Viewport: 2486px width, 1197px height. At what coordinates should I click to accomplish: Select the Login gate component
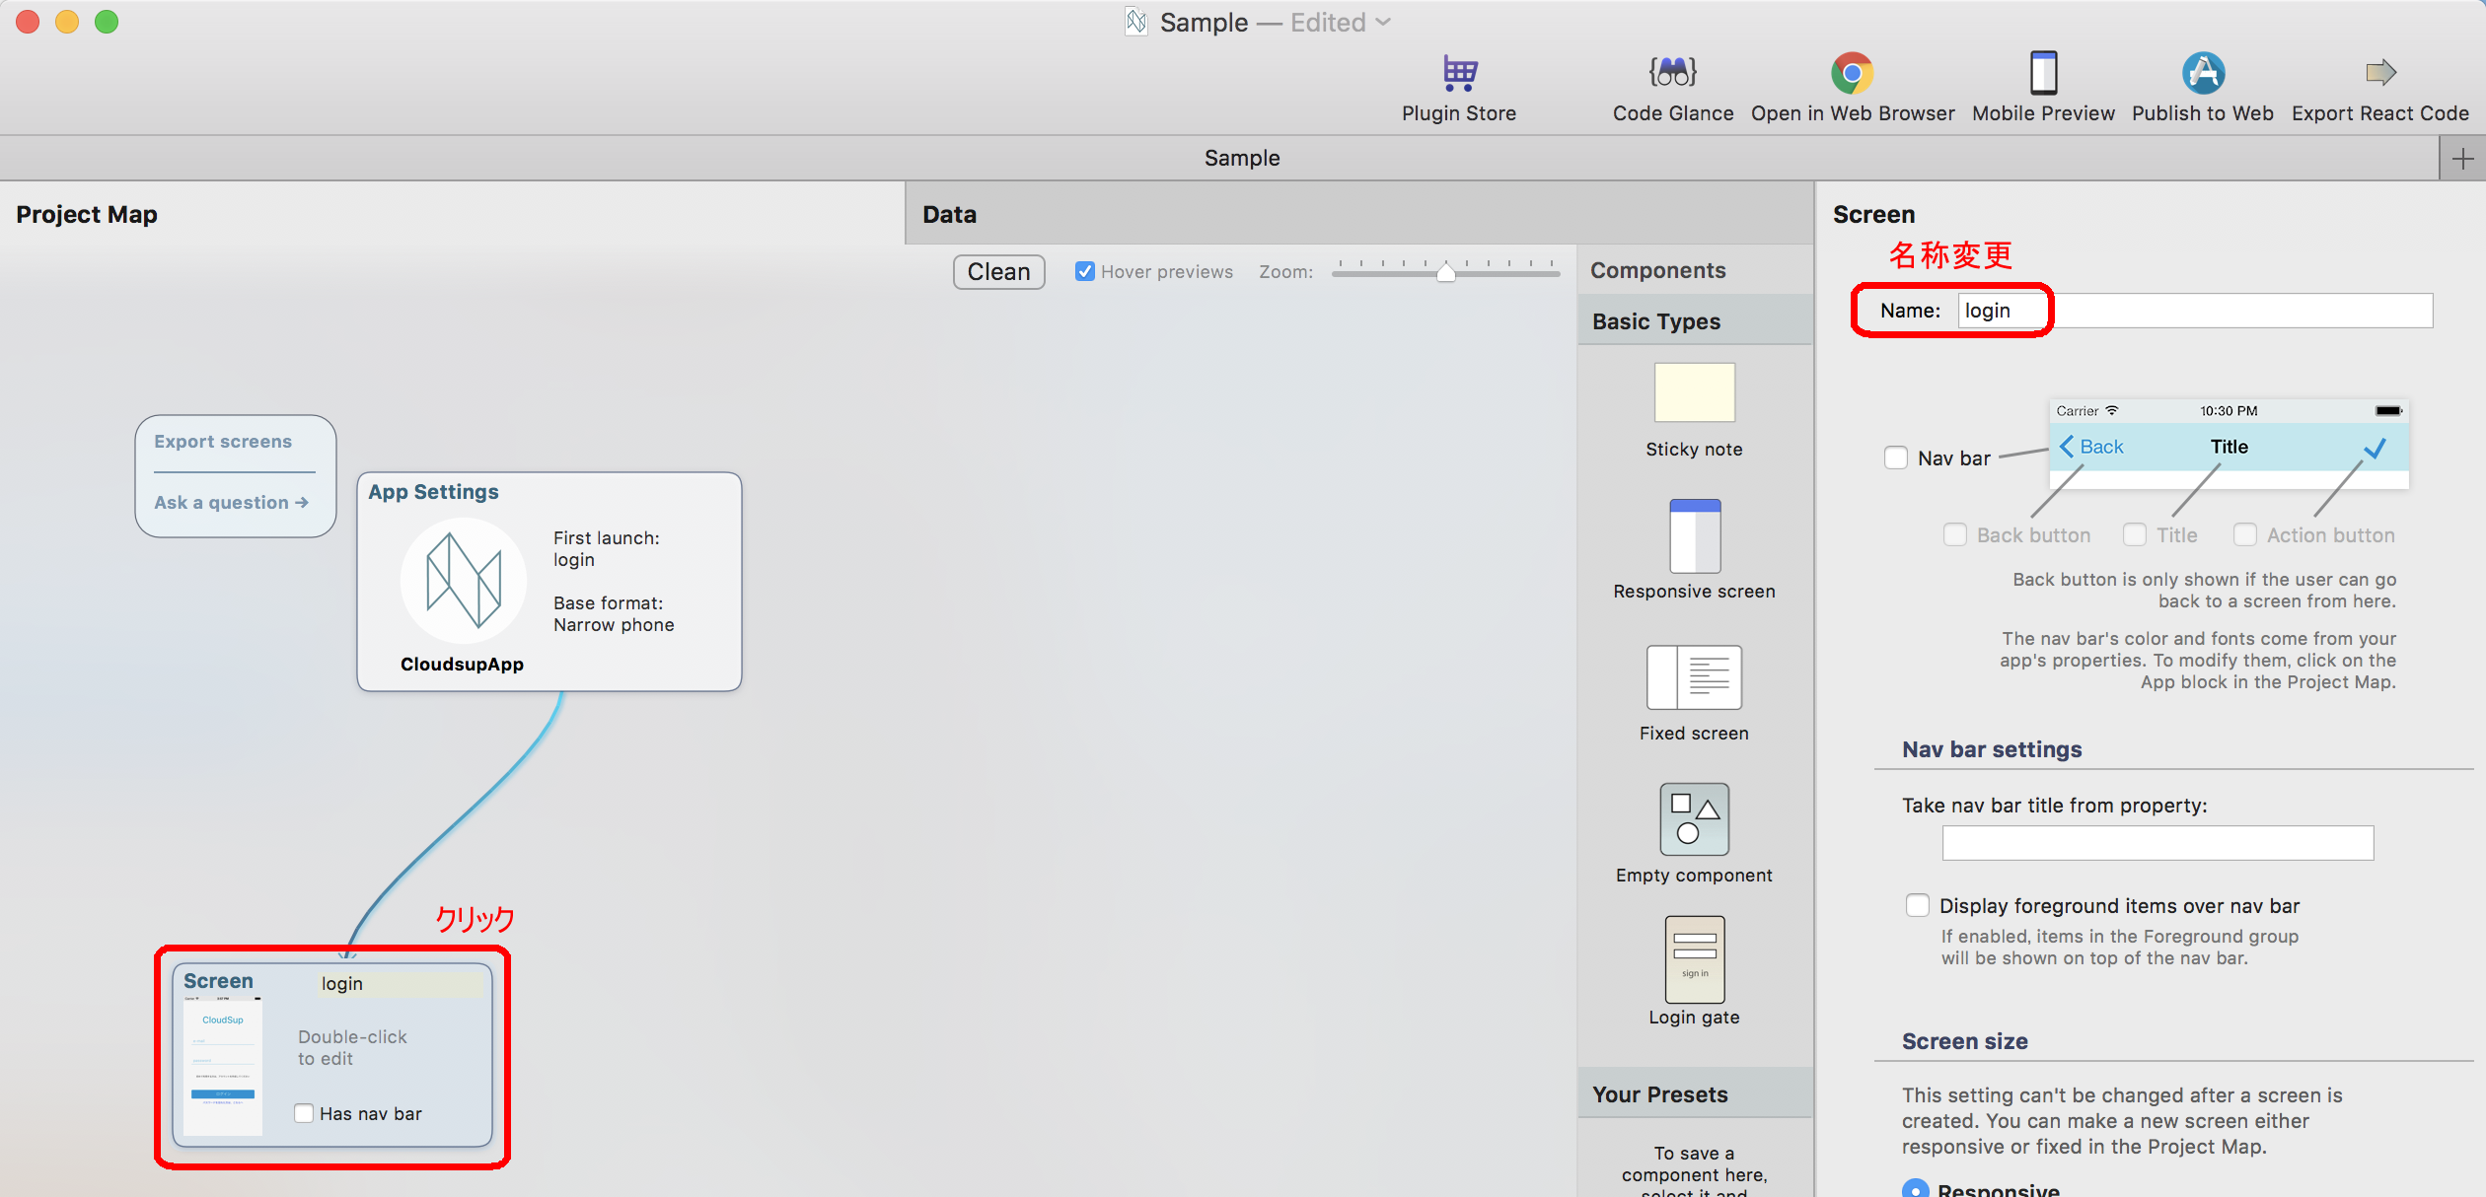point(1694,959)
